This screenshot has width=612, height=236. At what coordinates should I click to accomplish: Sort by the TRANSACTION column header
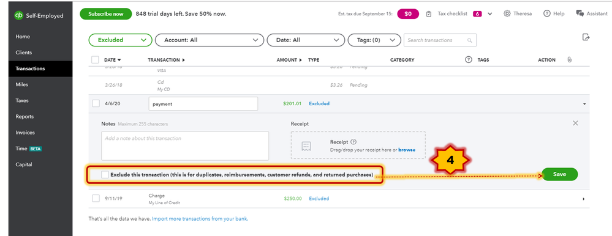click(x=166, y=60)
